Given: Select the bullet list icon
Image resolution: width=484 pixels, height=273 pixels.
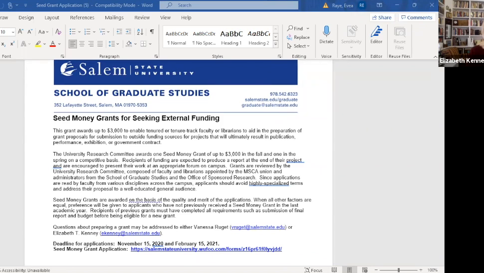Looking at the screenshot, I should (72, 32).
